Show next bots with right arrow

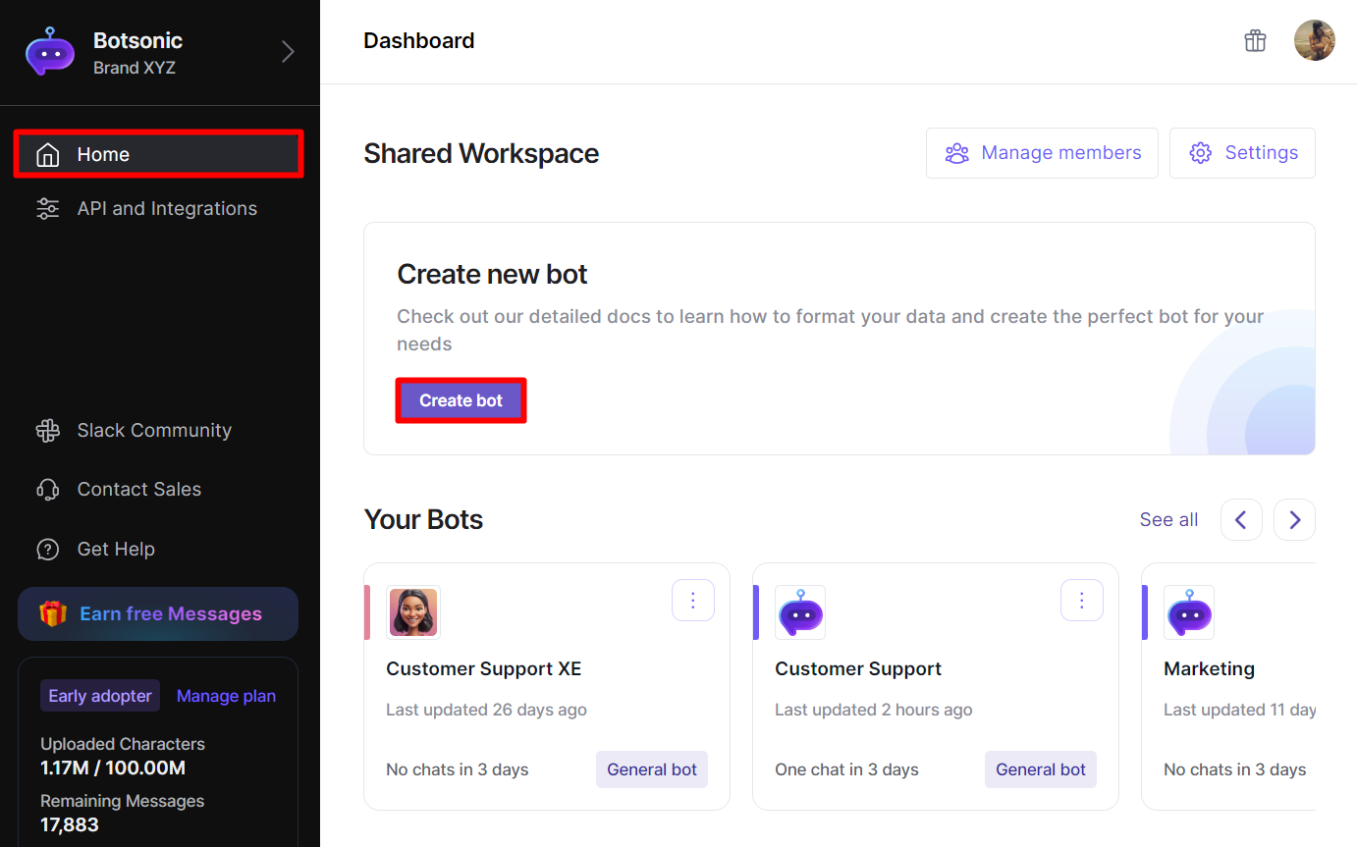[x=1294, y=520]
